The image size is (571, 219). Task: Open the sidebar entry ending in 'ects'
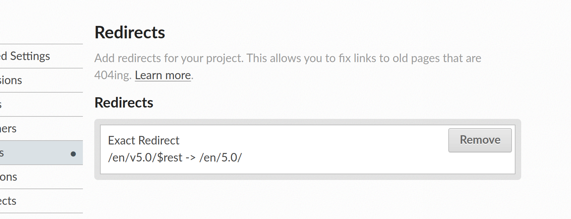[x=8, y=201]
